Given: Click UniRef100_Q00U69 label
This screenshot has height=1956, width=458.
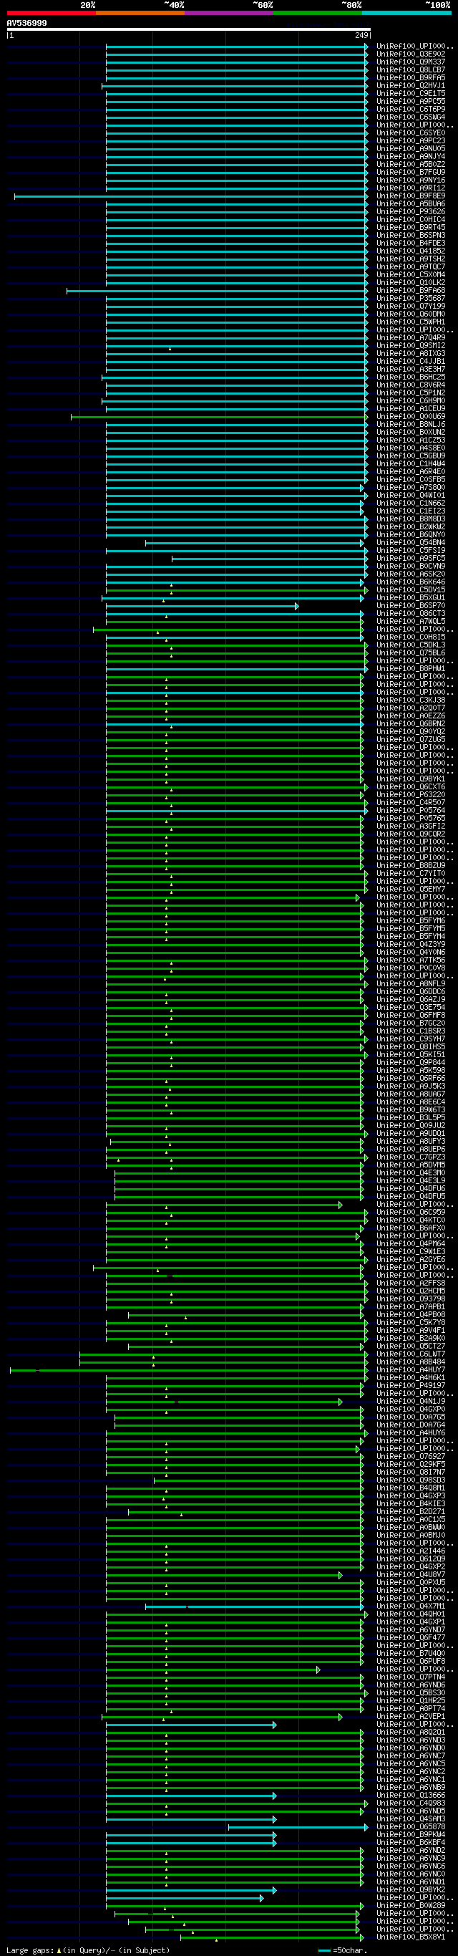Looking at the screenshot, I should [x=411, y=417].
